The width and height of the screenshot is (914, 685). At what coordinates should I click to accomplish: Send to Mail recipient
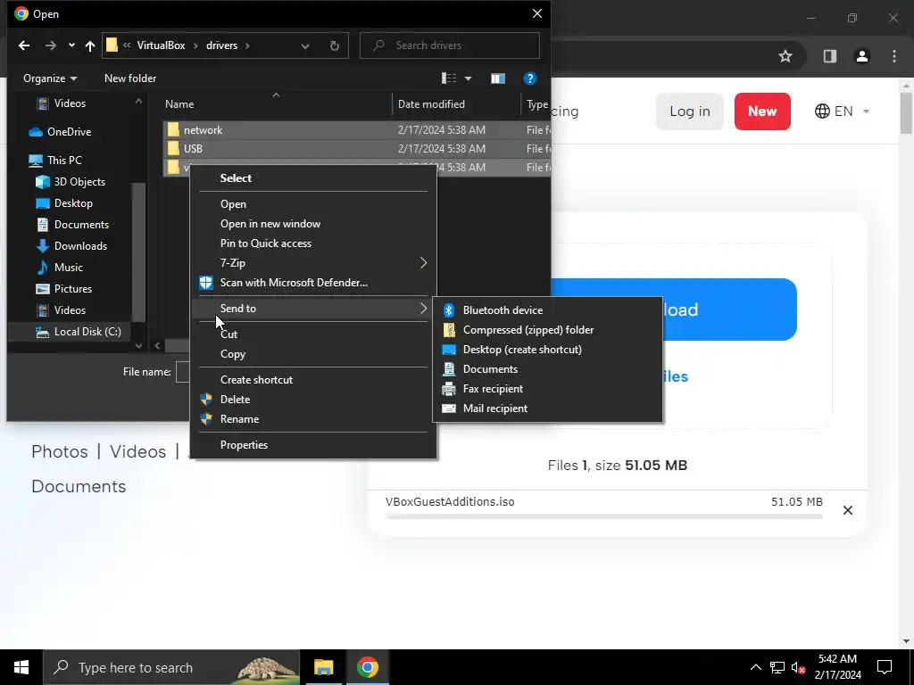coord(547,409)
